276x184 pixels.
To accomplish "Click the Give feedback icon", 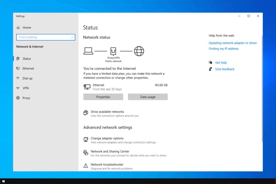I will click(211, 69).
